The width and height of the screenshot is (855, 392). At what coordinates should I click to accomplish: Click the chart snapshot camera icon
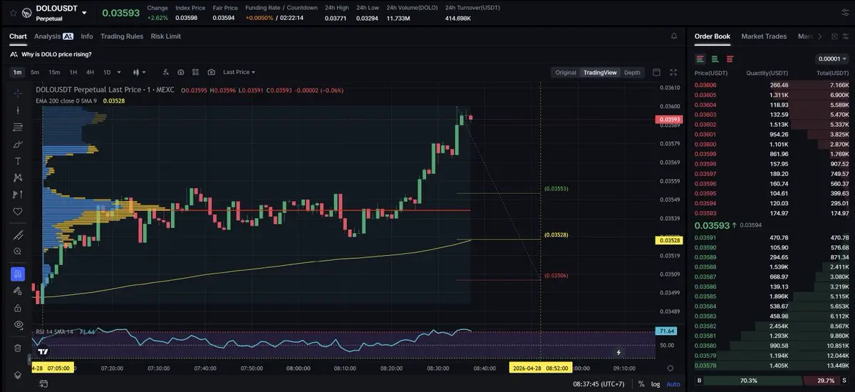pyautogui.click(x=212, y=72)
